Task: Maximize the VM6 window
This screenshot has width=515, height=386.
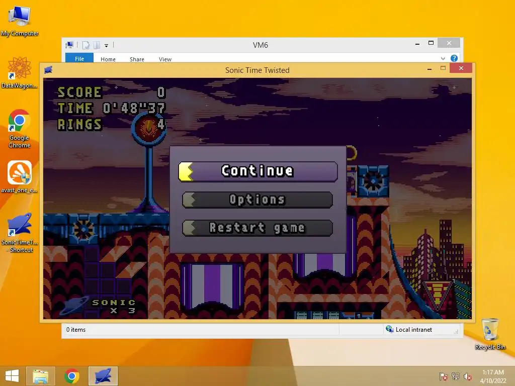Action: pos(431,43)
